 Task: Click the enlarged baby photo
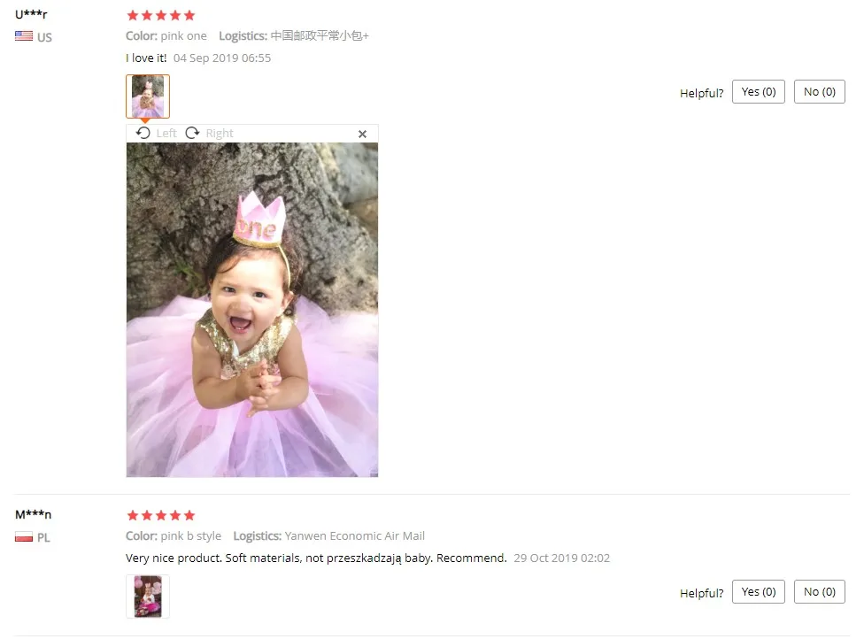point(251,310)
